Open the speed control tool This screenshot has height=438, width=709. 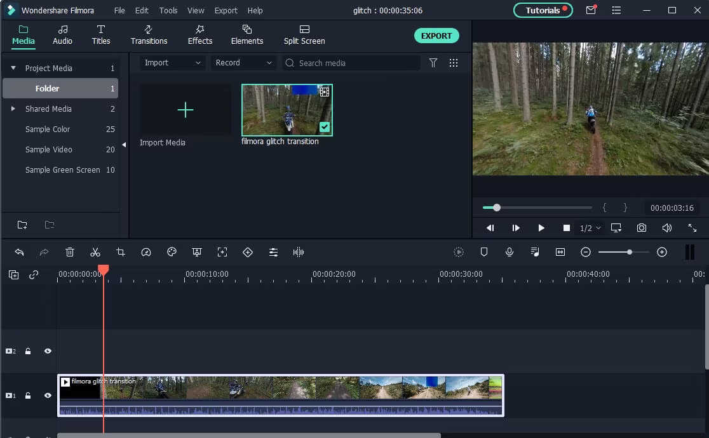pyautogui.click(x=146, y=252)
